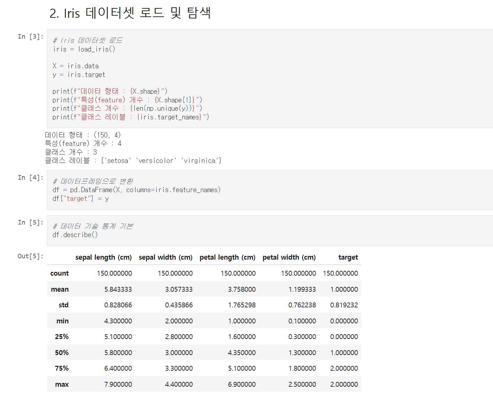The image size is (493, 401).
Task: Click 25% sepal width value 2.800000
Action: pyautogui.click(x=179, y=337)
